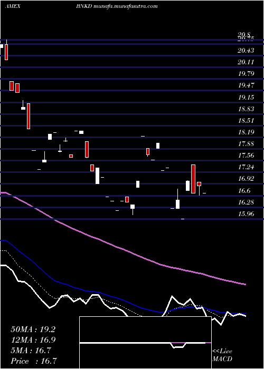Click the BNKD munafa.munafasutra.com title
The image size is (264, 369).
pos(117,6)
